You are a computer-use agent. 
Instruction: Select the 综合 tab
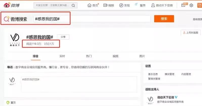36,56
